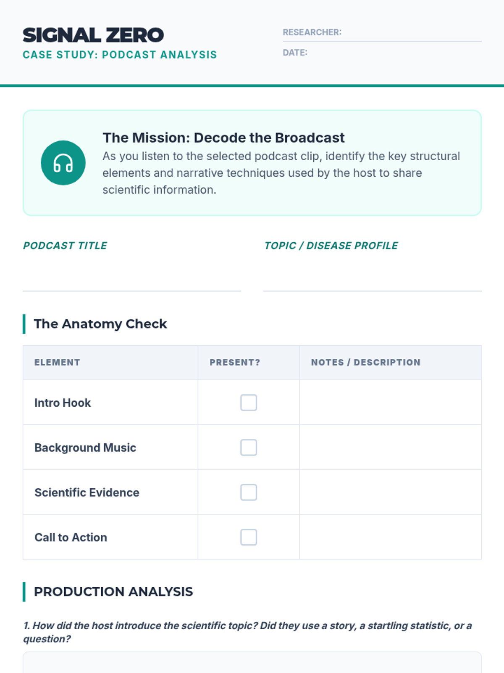Click the Notes / Description column header

coord(365,363)
